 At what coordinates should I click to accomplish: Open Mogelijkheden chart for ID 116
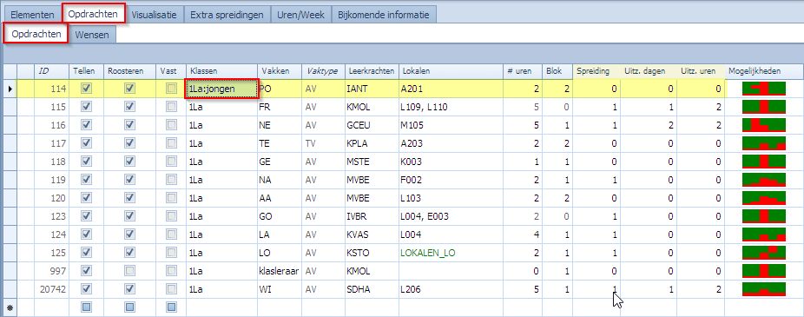tap(763, 125)
